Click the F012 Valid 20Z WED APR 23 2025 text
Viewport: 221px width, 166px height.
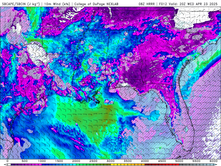pyautogui.click(x=188, y=4)
